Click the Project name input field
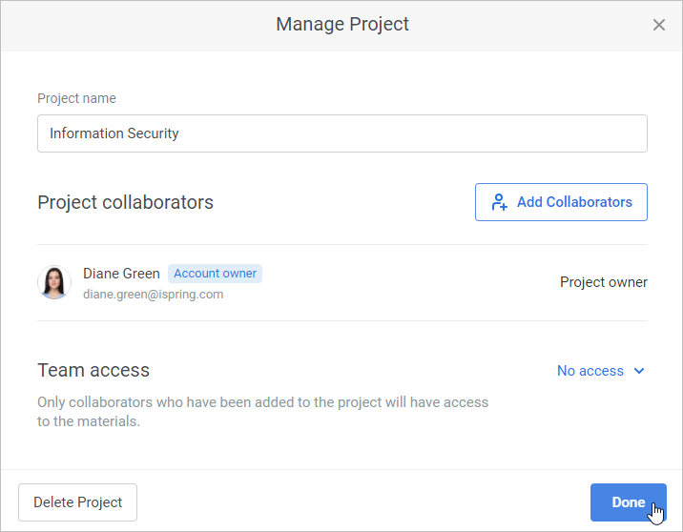 click(342, 133)
